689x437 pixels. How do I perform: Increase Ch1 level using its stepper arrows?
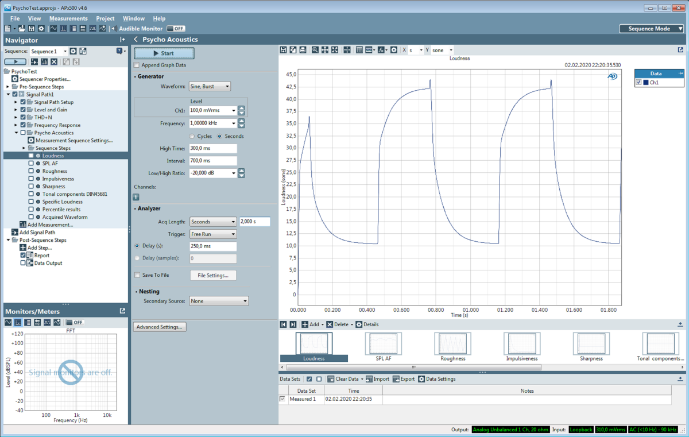[x=242, y=108]
